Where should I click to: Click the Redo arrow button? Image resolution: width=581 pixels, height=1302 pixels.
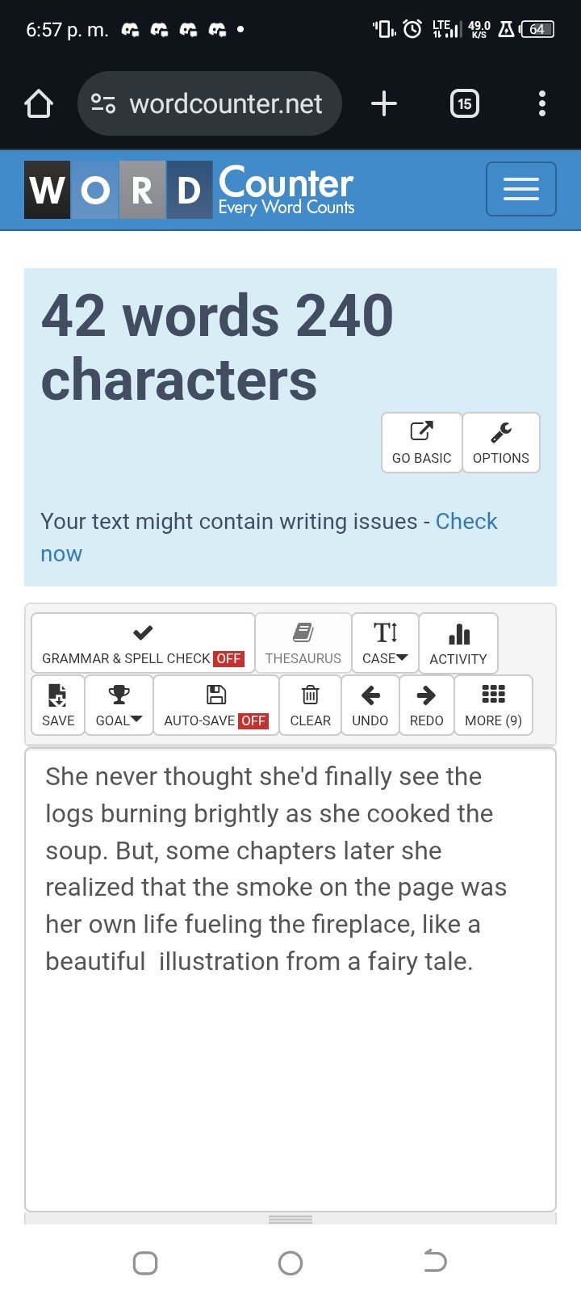pos(426,705)
